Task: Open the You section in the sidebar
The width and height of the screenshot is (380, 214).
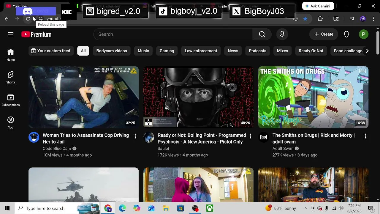Action: tap(11, 123)
